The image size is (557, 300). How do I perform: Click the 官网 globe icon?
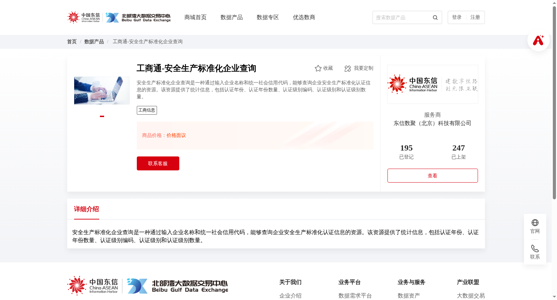[x=535, y=223]
